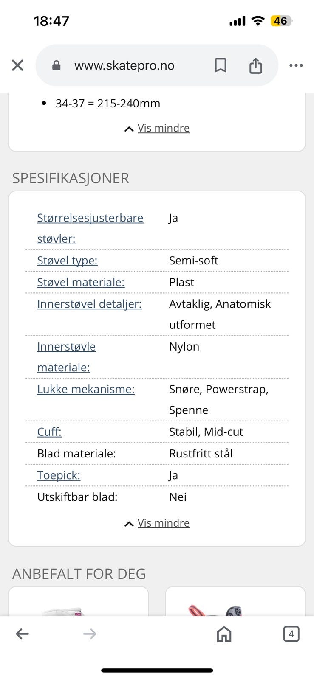Go back with the left arrow
Viewport: 314px width, 679px height.
(x=22, y=634)
